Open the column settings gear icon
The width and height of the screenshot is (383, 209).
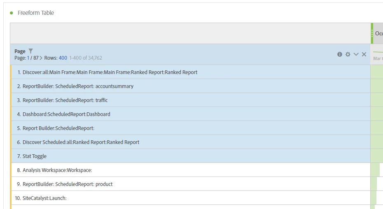(348, 54)
